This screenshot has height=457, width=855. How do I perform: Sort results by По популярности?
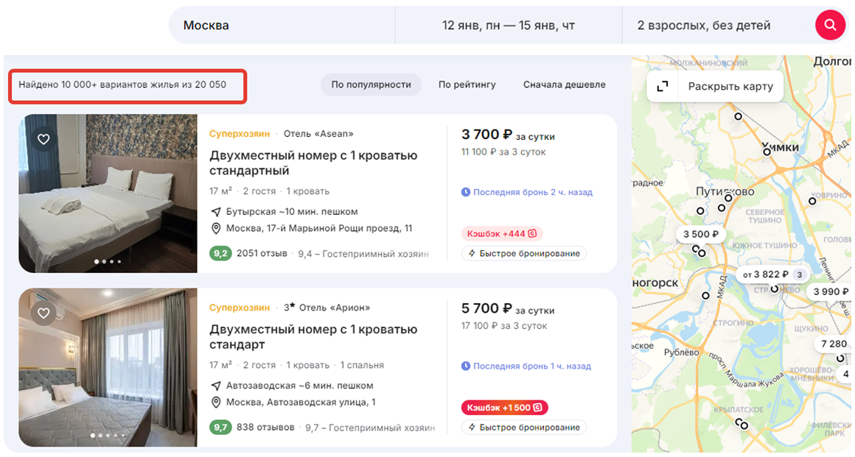tap(371, 85)
